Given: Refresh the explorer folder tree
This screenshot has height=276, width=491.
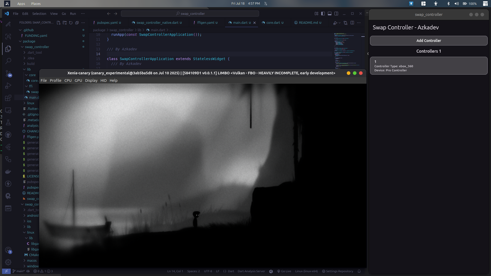Looking at the screenshot, I should pos(71,23).
